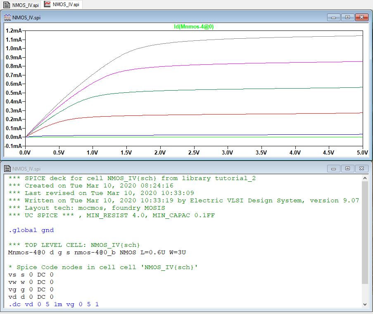Image resolution: width=373 pixels, height=314 pixels.
Task: Maximize the waveform plot window
Action: (x=347, y=17)
